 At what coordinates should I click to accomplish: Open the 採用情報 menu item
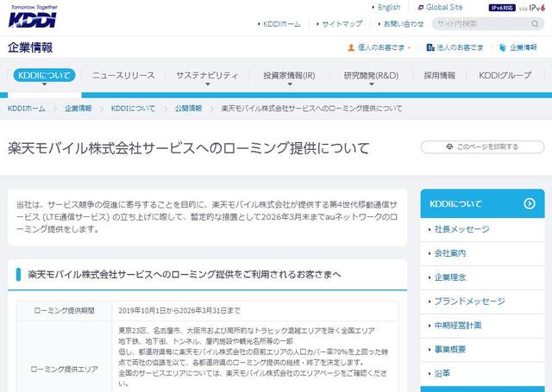(440, 75)
